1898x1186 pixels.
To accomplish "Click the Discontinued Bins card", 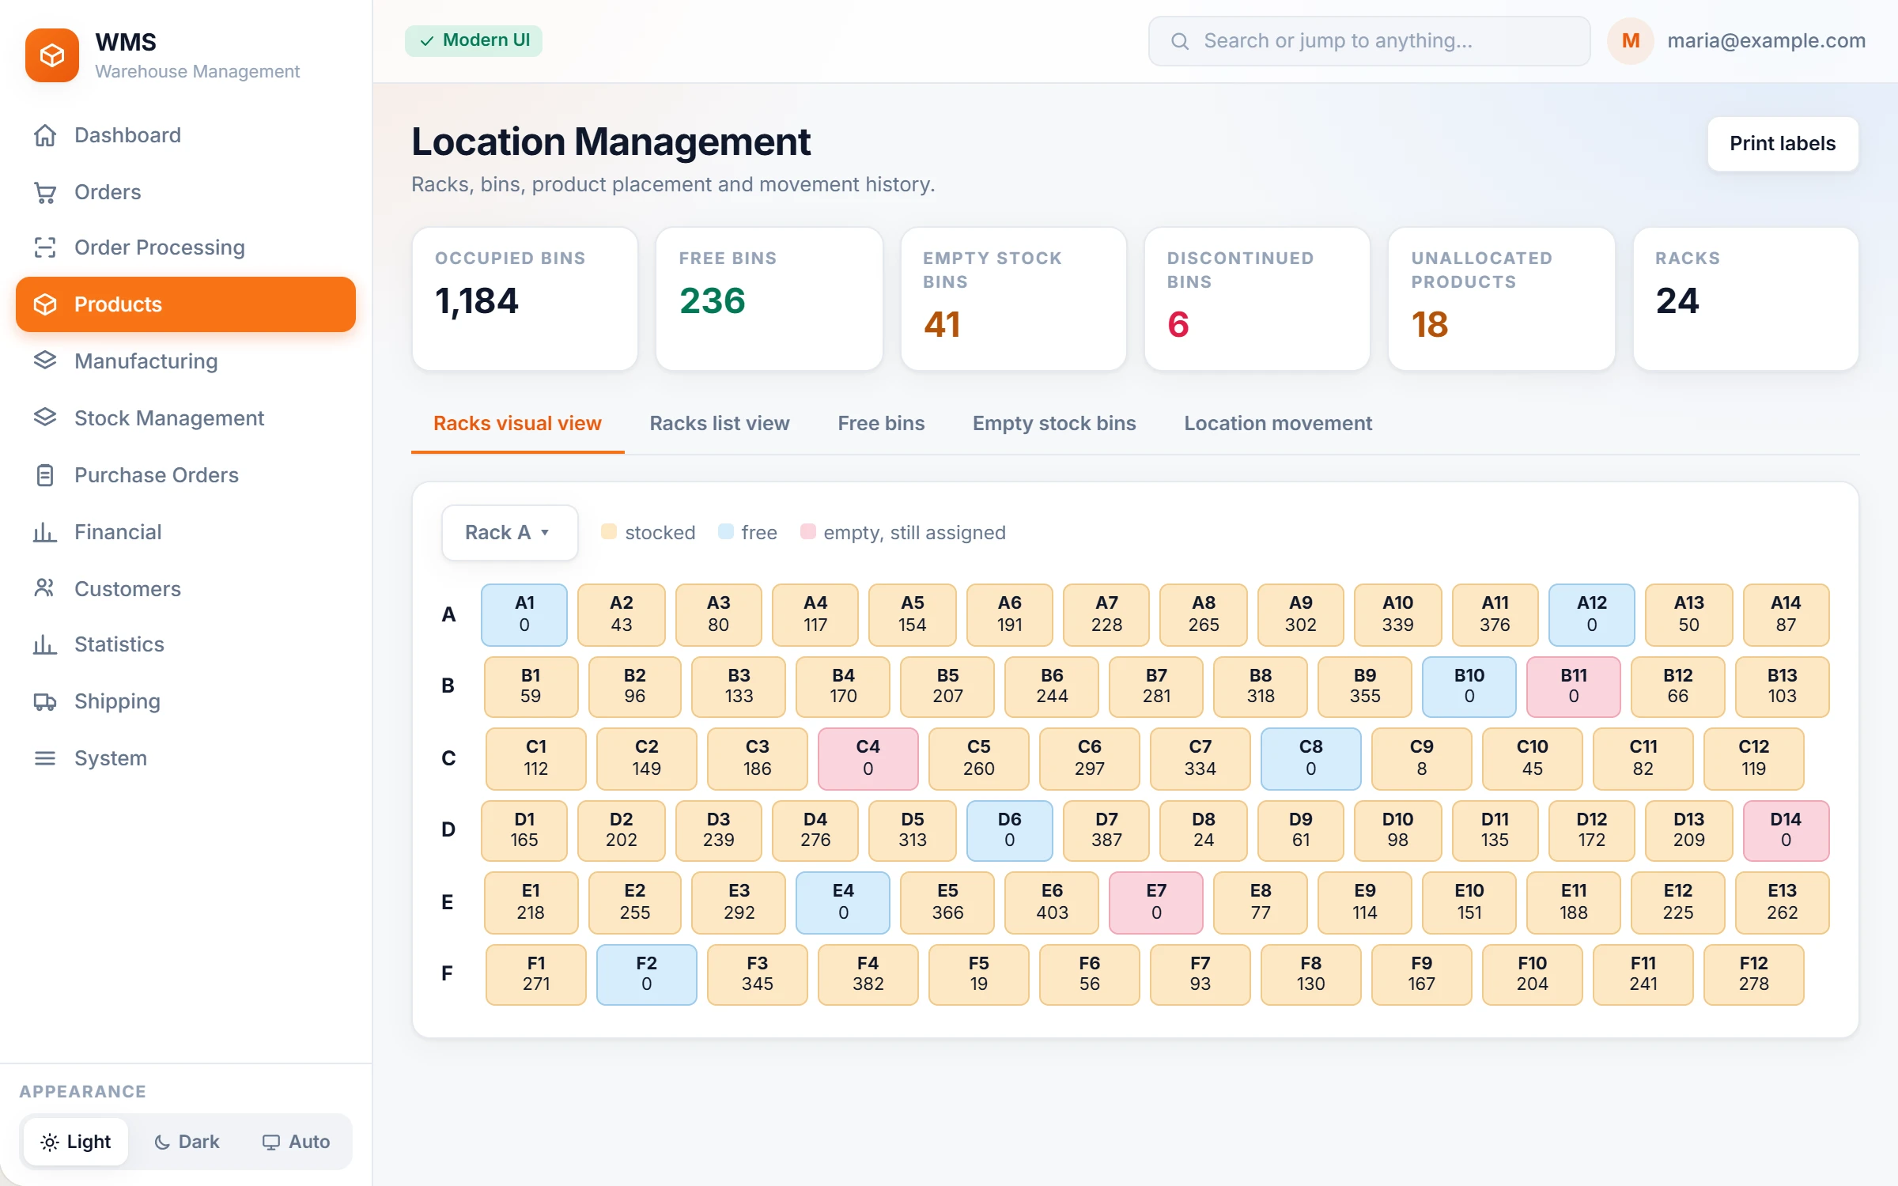I will pos(1257,299).
